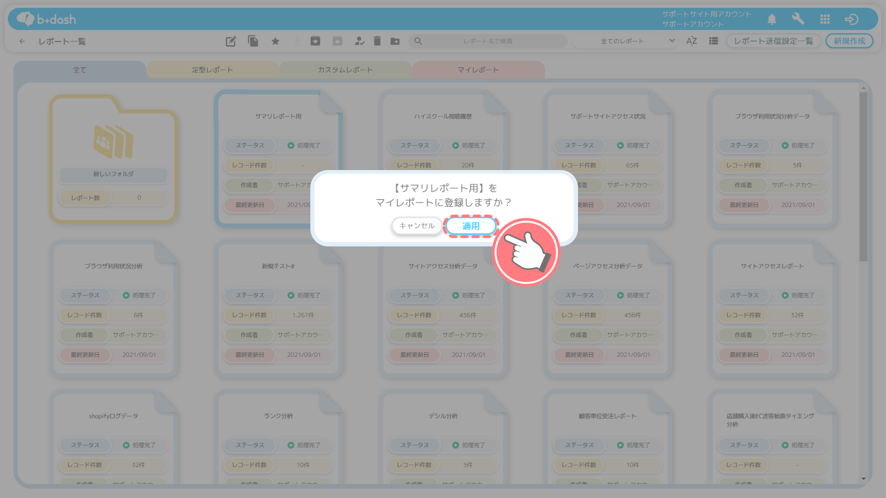Select the 顧客単位受注レポート report card
The width and height of the screenshot is (886, 498).
[608, 438]
